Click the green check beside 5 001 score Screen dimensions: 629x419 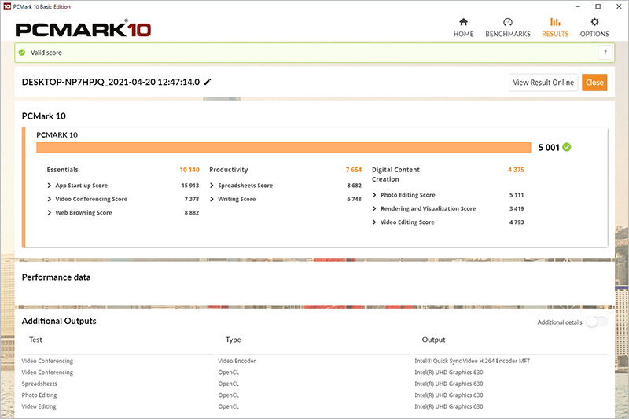pos(567,147)
